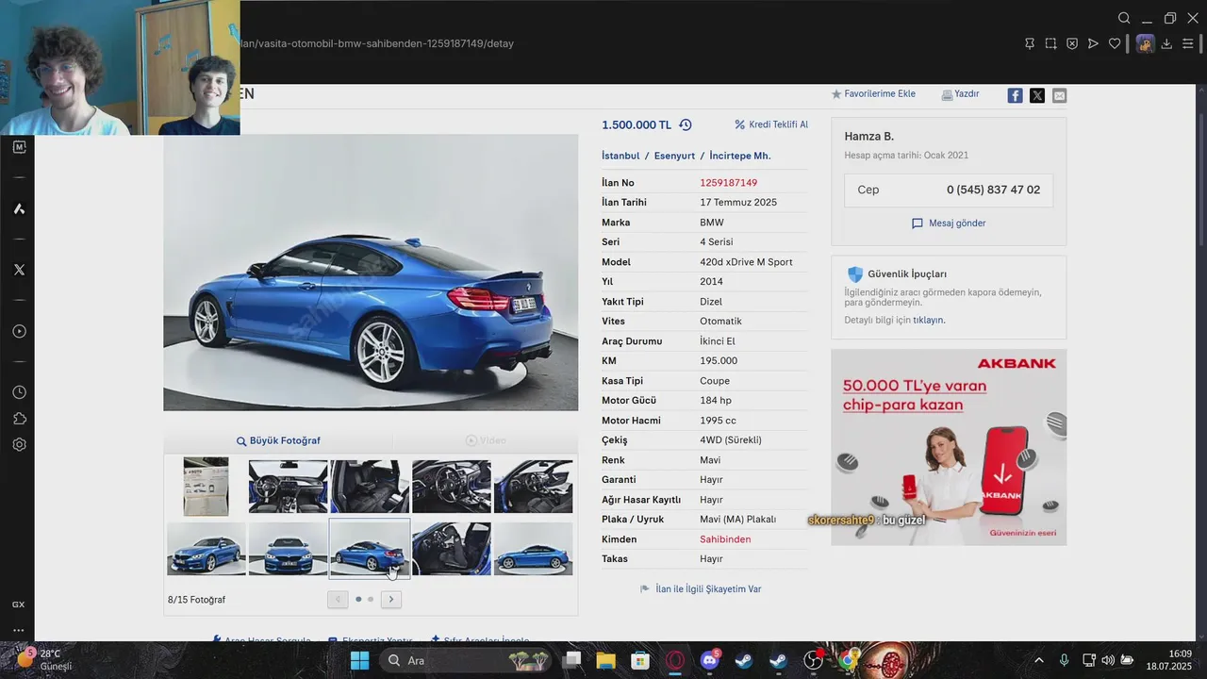
Task: Open the weather widget showing 28°C
Action: click(x=45, y=660)
